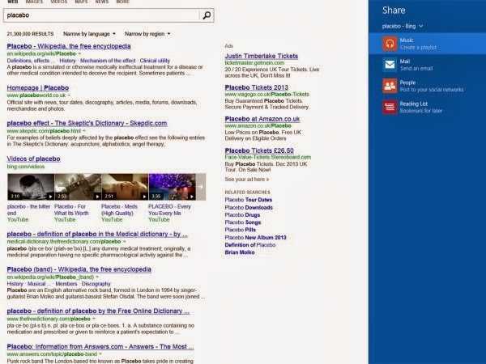Click Wikipedia Clinical utility sublink
Screen dimensions: 486x364
[155, 61]
